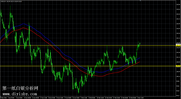
Task: Click the 101.15 price axis value
Action: [178, 57]
